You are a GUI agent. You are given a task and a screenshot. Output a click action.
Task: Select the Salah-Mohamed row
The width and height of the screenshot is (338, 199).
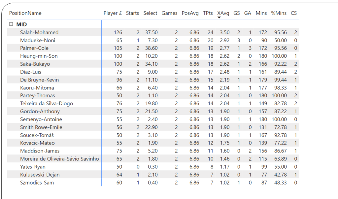coord(39,32)
